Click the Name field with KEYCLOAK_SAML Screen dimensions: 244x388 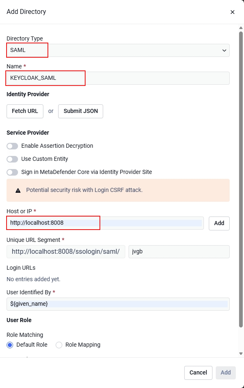click(118, 78)
